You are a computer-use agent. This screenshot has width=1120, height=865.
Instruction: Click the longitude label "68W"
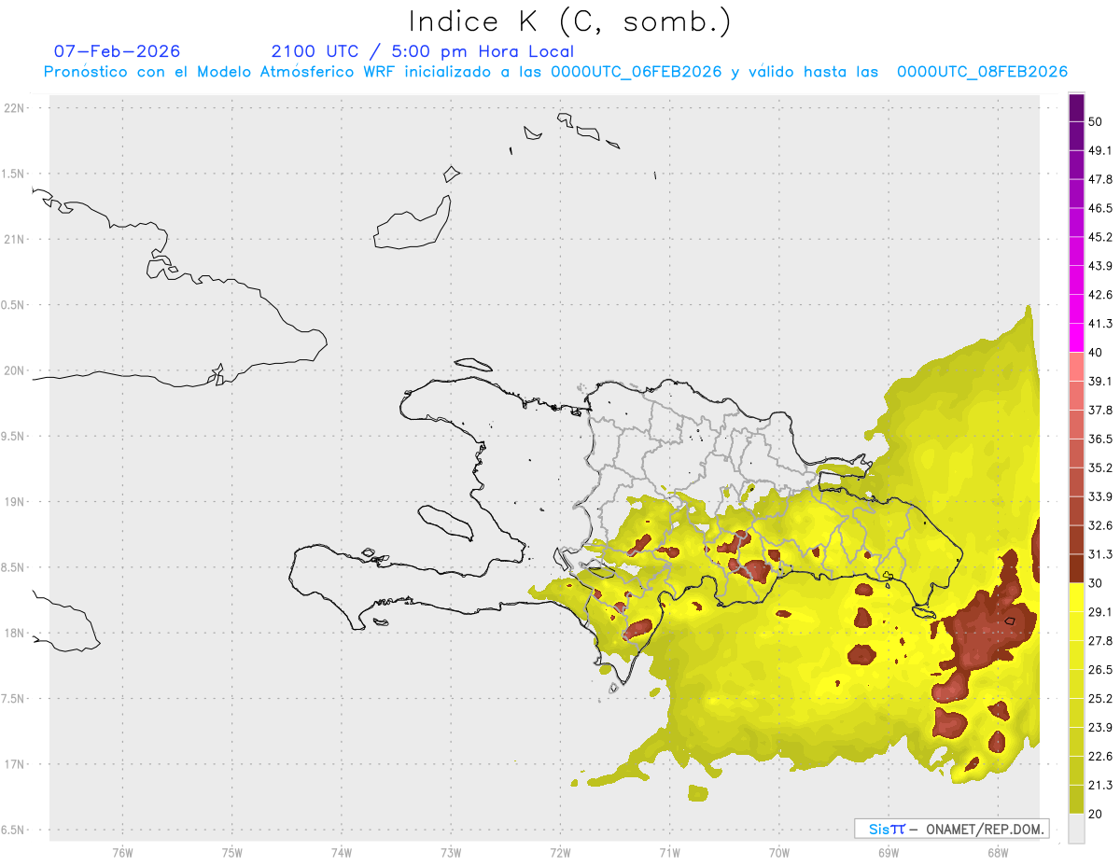997,852
